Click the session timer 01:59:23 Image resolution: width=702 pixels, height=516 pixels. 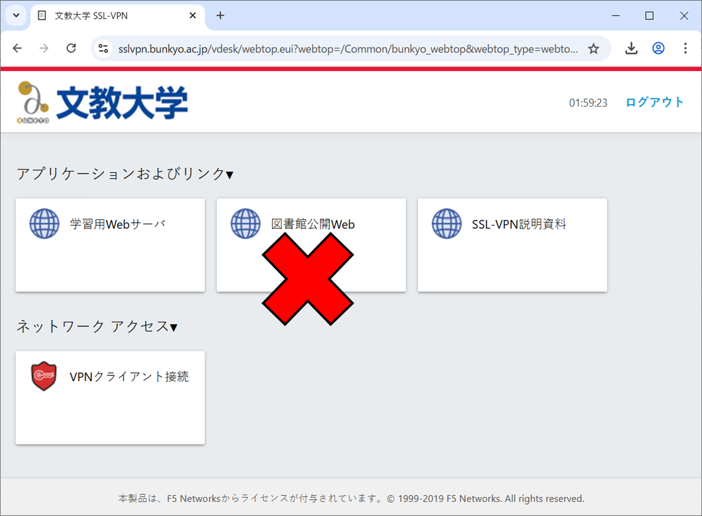[589, 103]
